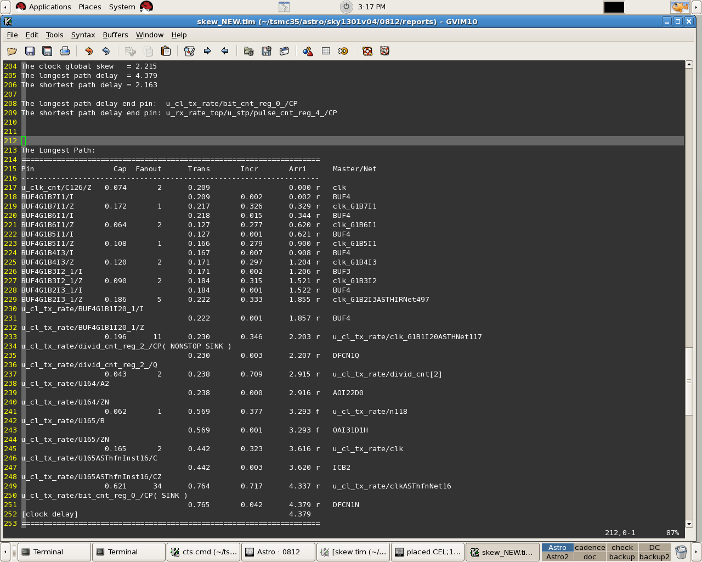Click scrollbar down arrow in editor

689,524
